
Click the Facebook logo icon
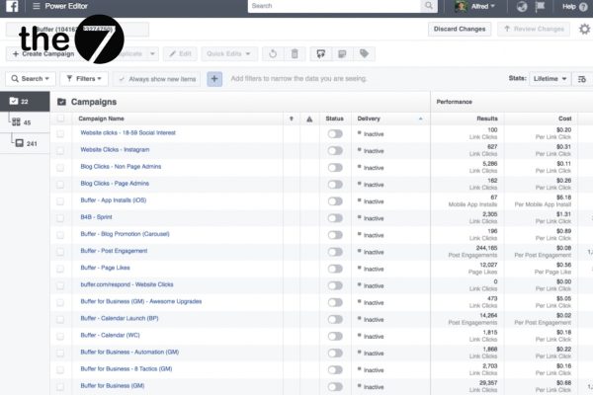[x=12, y=6]
